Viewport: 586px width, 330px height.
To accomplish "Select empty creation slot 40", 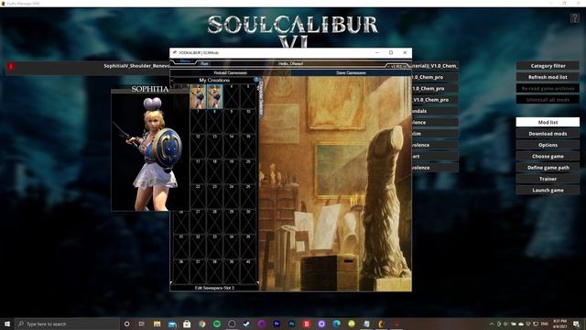I will click(248, 271).
